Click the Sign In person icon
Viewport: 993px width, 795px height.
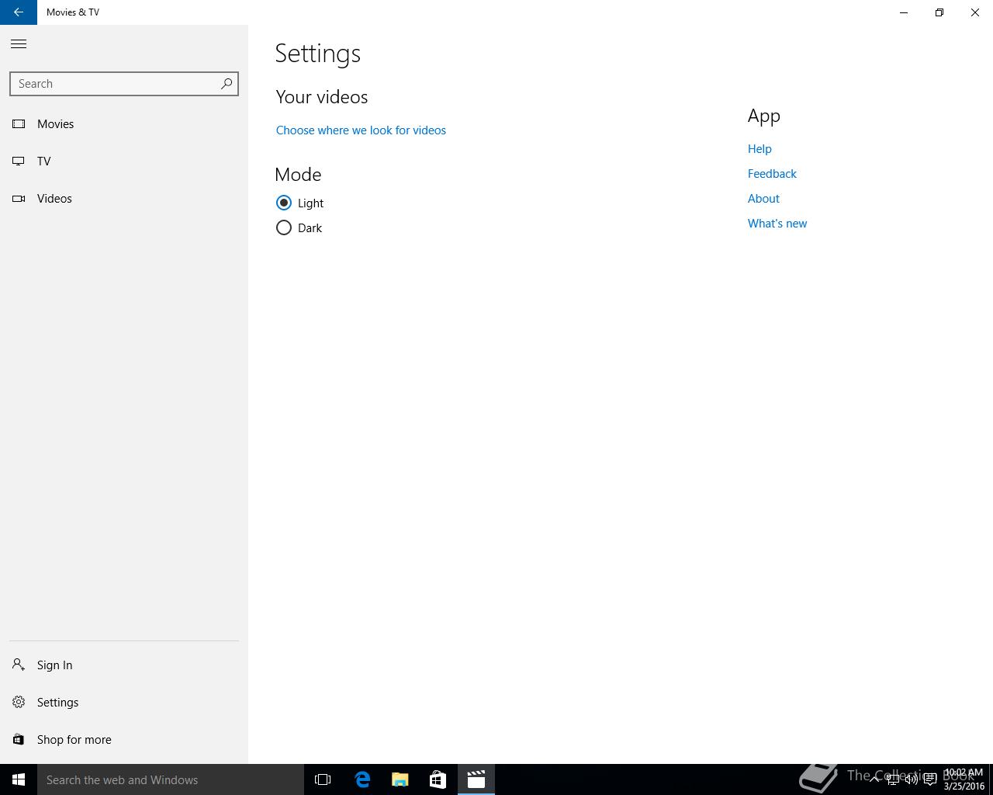point(19,665)
